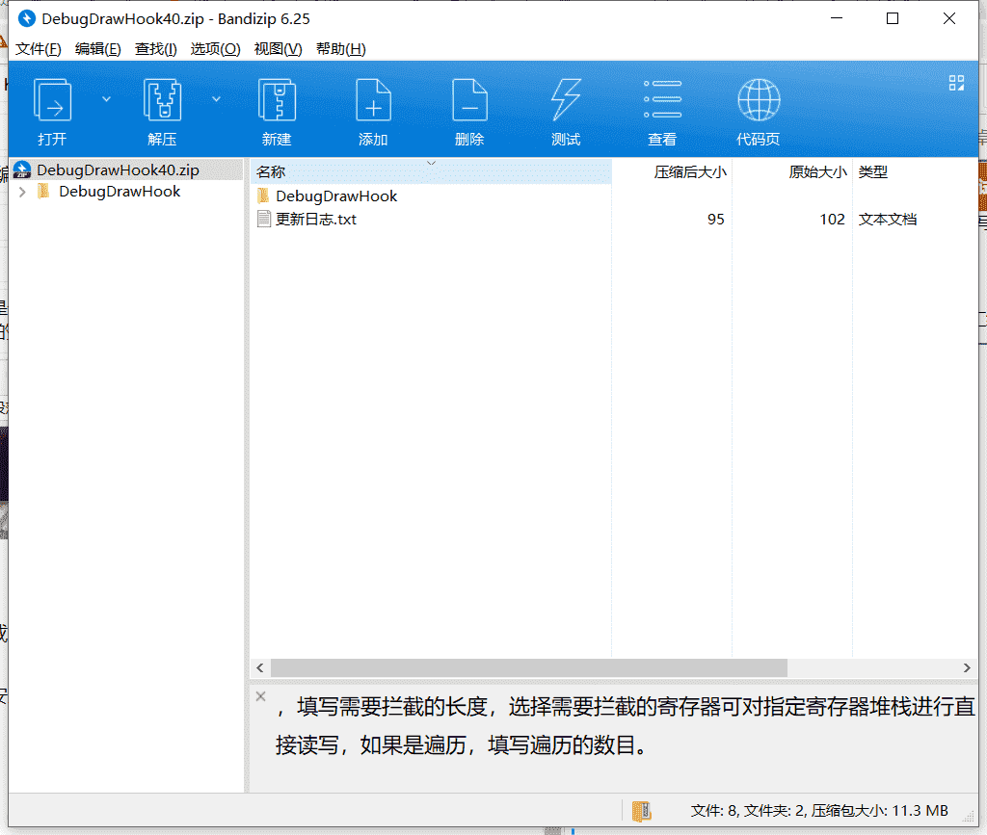Sort by 压缩后大小 column header
This screenshot has height=835, width=987.
pyautogui.click(x=672, y=171)
